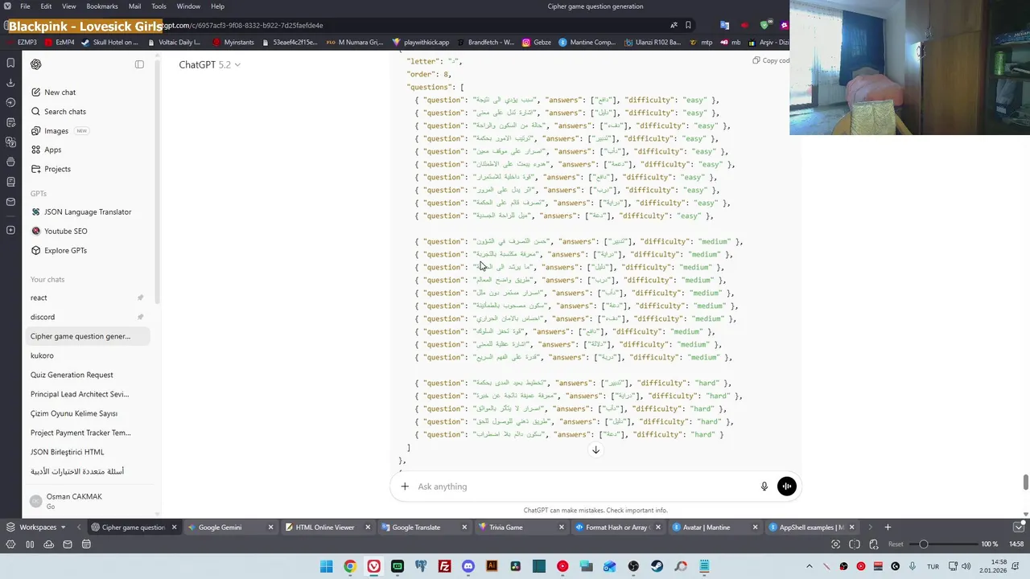Open the Tools menu

tap(159, 6)
